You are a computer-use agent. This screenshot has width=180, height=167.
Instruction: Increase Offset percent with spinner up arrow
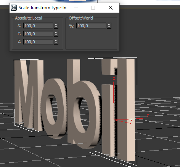point(109,24)
